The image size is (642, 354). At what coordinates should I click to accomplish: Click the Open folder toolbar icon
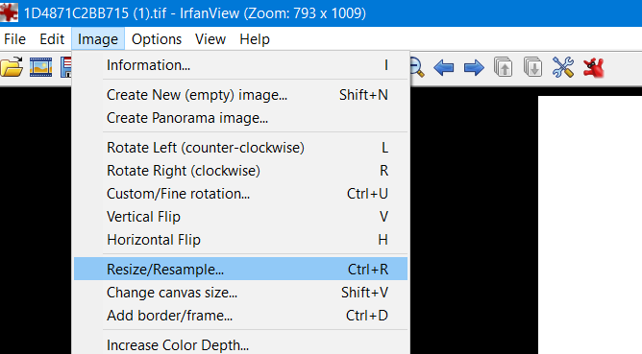12,67
